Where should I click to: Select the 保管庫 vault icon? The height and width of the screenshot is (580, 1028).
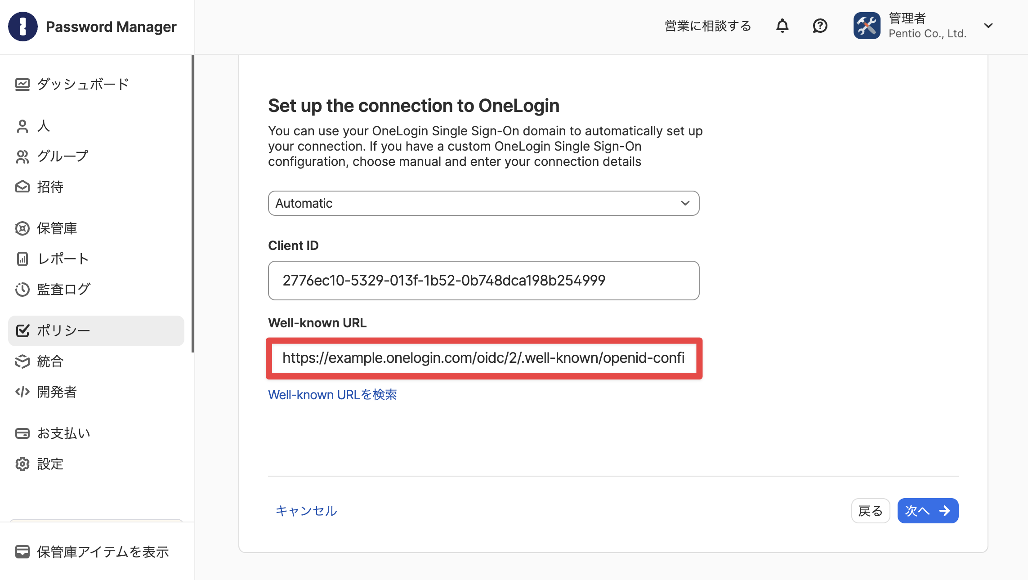pos(22,228)
